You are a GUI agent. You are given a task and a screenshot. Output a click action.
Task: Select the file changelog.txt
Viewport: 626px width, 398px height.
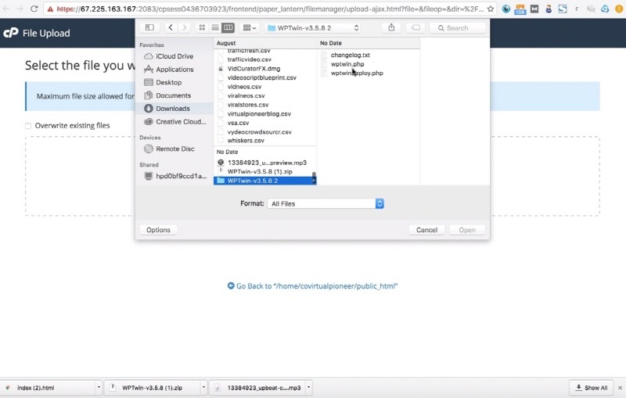(x=350, y=55)
